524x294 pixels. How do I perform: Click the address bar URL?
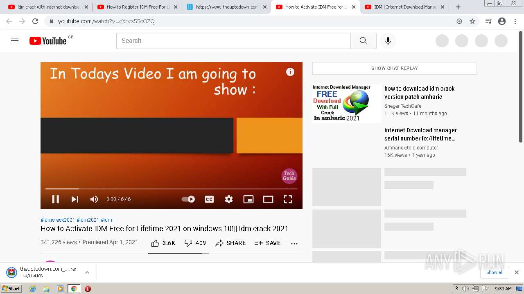pyautogui.click(x=106, y=21)
